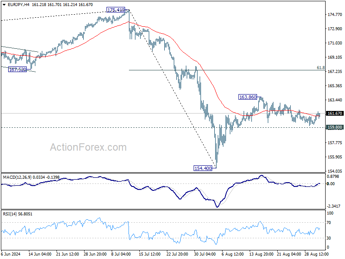
Task: Click the 22 Jul 20:00 time label
Action: point(178,254)
